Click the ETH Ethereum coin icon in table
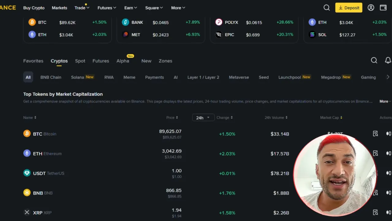This screenshot has width=392, height=221. click(x=27, y=153)
